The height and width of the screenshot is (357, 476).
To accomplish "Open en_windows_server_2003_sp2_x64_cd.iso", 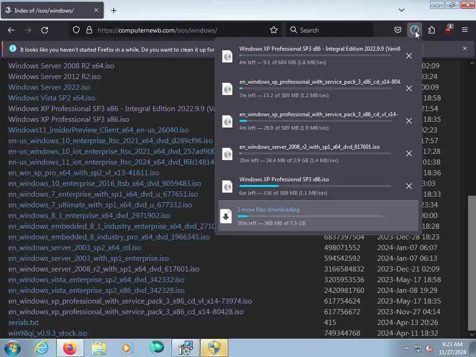I will click(75, 248).
